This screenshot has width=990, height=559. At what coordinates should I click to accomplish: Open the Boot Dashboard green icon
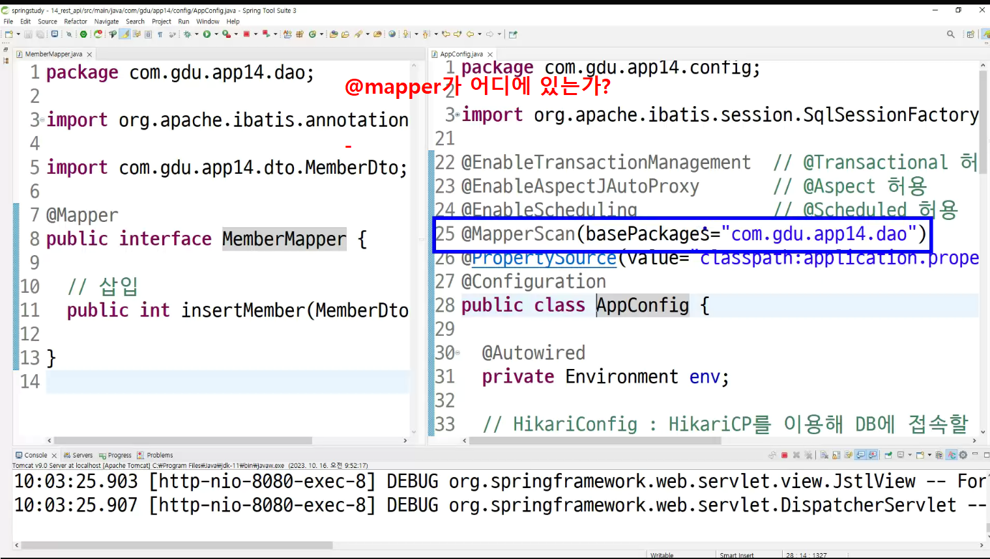(83, 34)
